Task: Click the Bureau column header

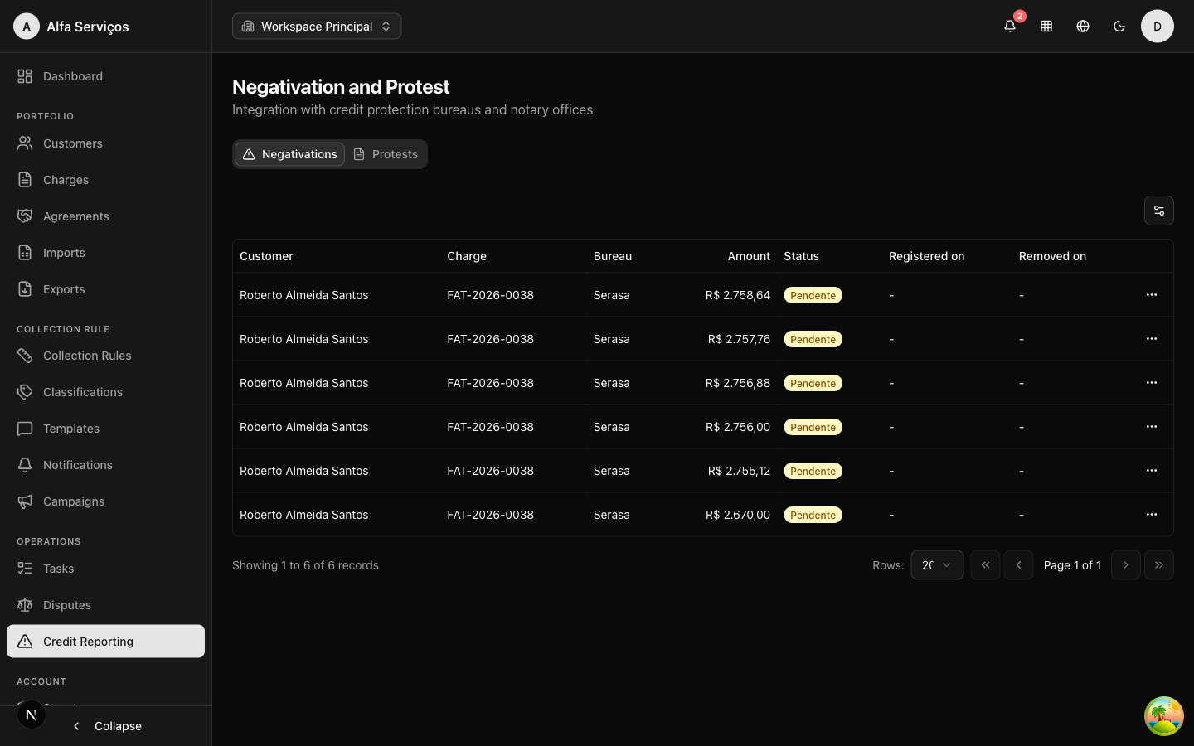Action: (613, 256)
